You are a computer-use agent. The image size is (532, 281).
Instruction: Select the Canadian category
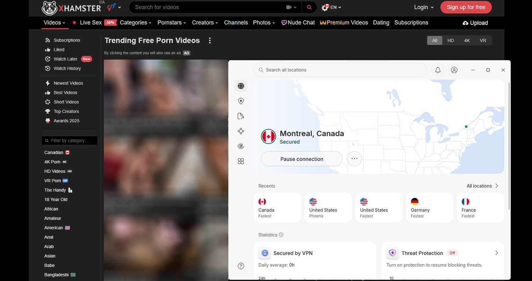click(57, 153)
